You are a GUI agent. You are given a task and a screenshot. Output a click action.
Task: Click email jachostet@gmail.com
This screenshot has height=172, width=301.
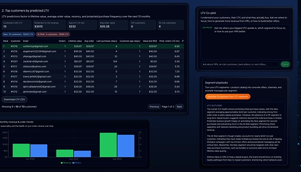(x=35, y=92)
